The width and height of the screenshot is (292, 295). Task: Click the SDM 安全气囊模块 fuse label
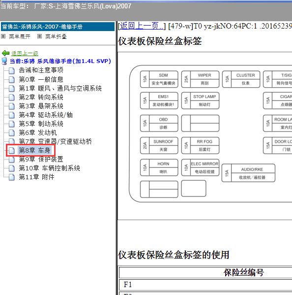coord(159,79)
